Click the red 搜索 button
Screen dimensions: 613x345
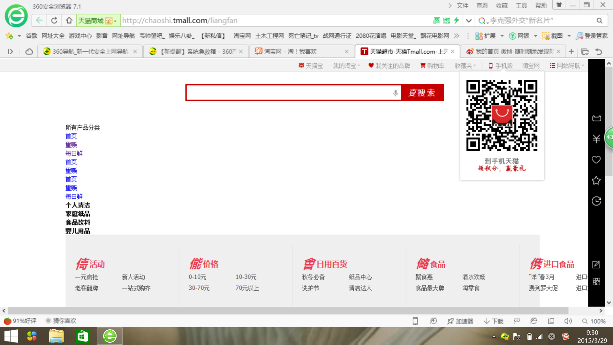click(422, 93)
